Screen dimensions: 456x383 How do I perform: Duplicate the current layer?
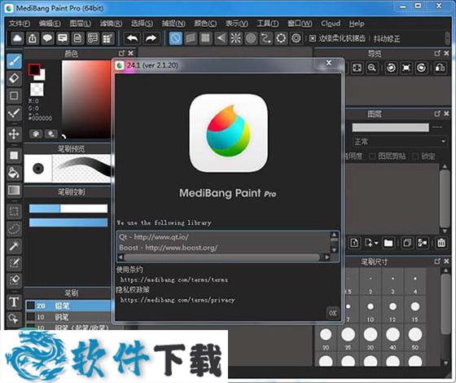tap(407, 243)
